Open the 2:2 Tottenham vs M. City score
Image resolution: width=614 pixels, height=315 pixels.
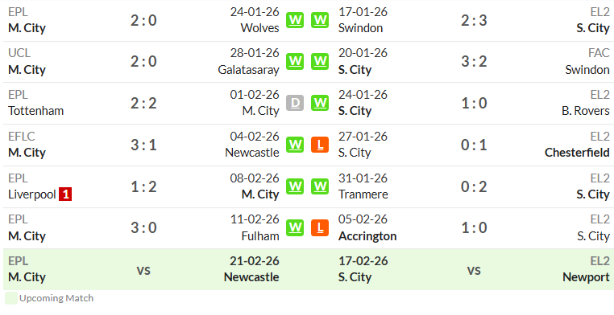(x=143, y=103)
